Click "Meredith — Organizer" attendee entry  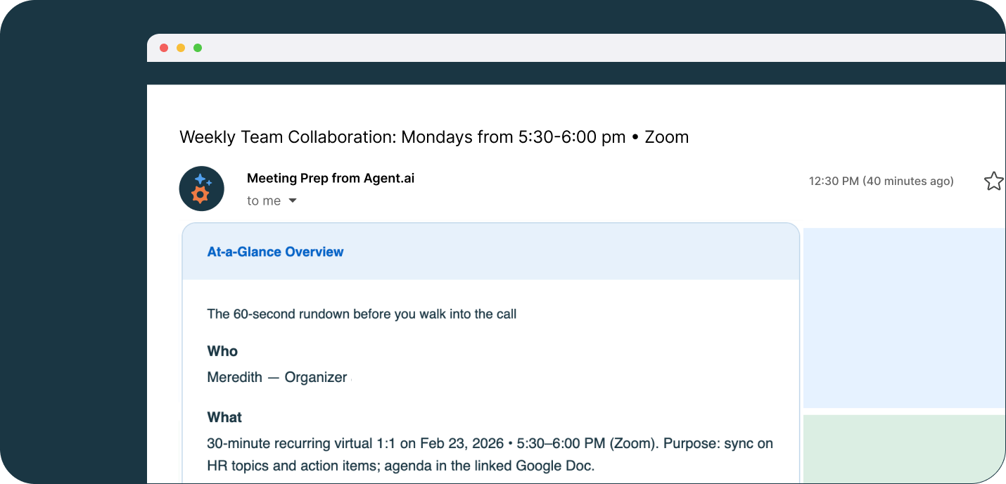tap(274, 377)
